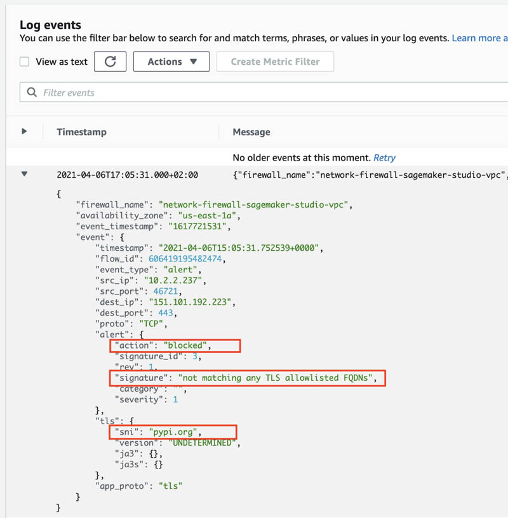
Task: Click the collapsed firewall_name message summary
Action: pyautogui.click(x=370, y=175)
